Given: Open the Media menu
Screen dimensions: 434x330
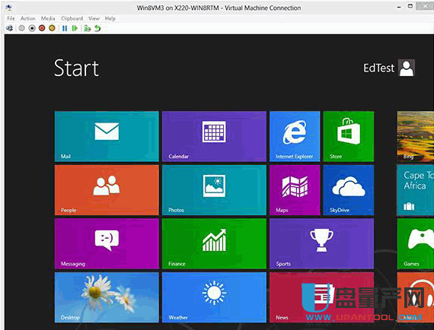Looking at the screenshot, I should [x=48, y=18].
